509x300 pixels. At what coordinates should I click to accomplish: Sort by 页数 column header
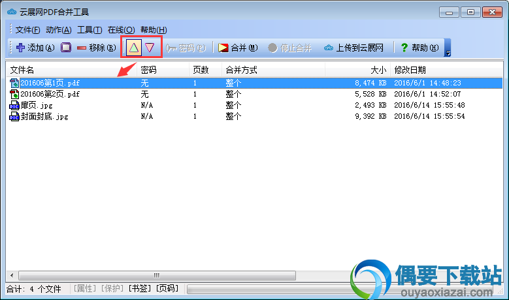(x=206, y=70)
